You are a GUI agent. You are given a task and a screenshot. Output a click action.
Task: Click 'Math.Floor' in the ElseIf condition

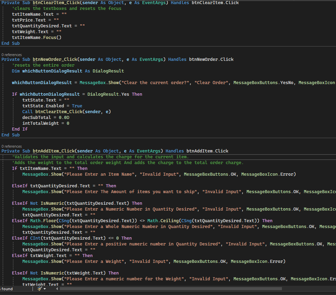(x=43, y=221)
